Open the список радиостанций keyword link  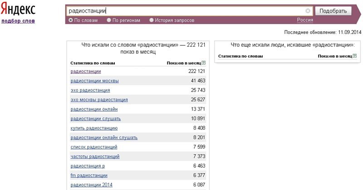point(94,147)
